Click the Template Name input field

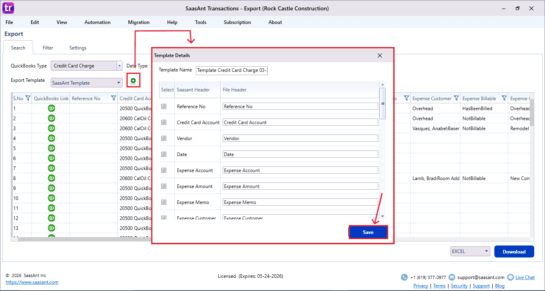coord(232,70)
